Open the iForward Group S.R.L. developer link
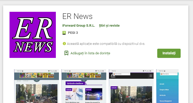The width and height of the screenshot is (193, 103). pyautogui.click(x=78, y=26)
